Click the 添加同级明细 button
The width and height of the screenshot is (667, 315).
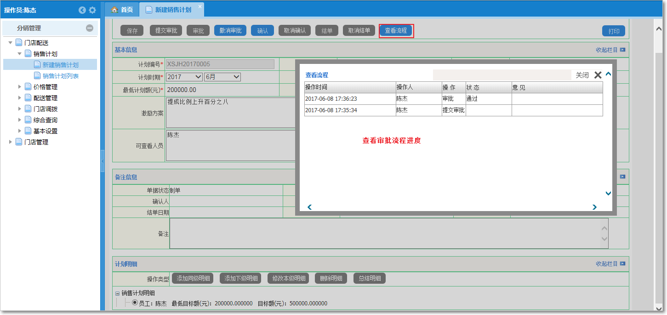coord(193,278)
